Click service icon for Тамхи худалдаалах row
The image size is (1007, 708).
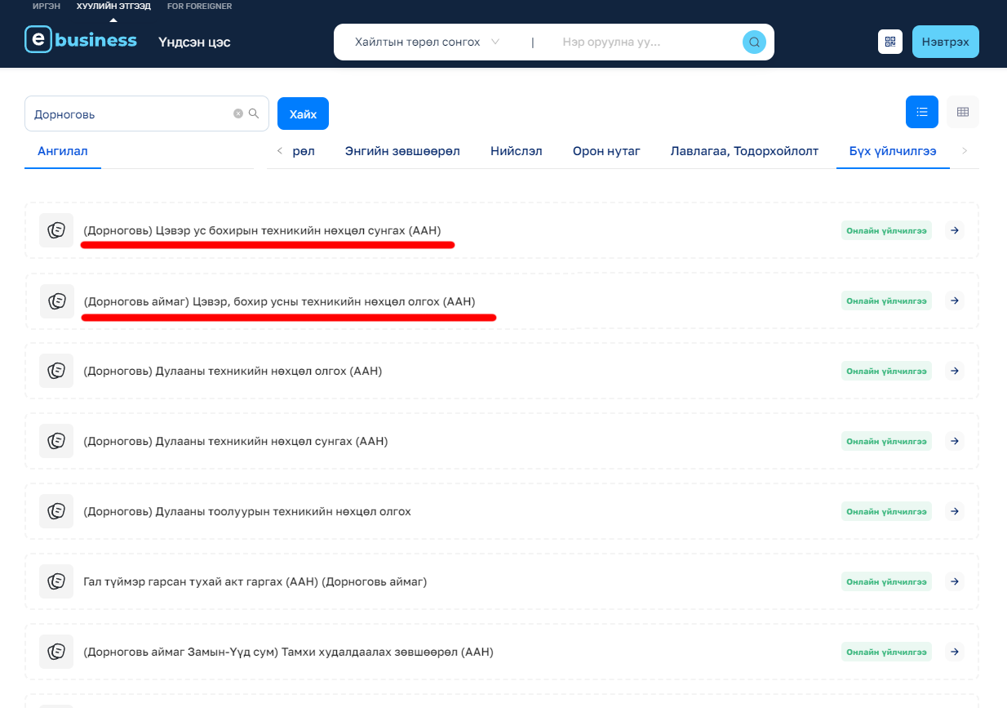click(x=56, y=652)
